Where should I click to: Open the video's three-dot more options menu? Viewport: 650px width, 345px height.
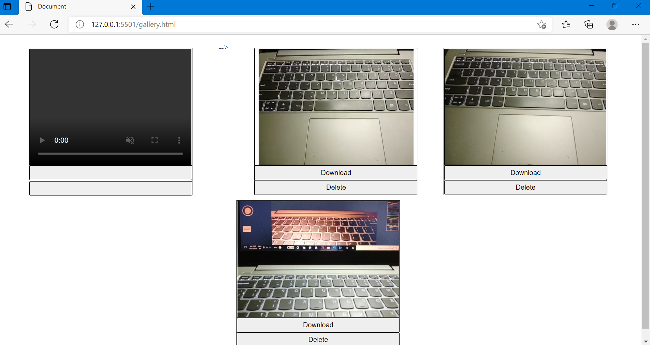pyautogui.click(x=179, y=140)
